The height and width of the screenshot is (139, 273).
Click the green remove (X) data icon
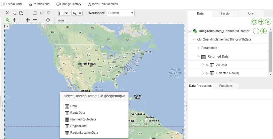(268, 22)
